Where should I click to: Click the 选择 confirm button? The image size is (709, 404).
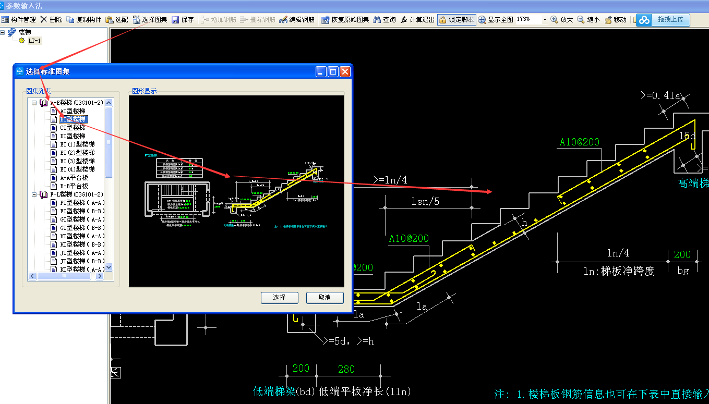tap(279, 298)
